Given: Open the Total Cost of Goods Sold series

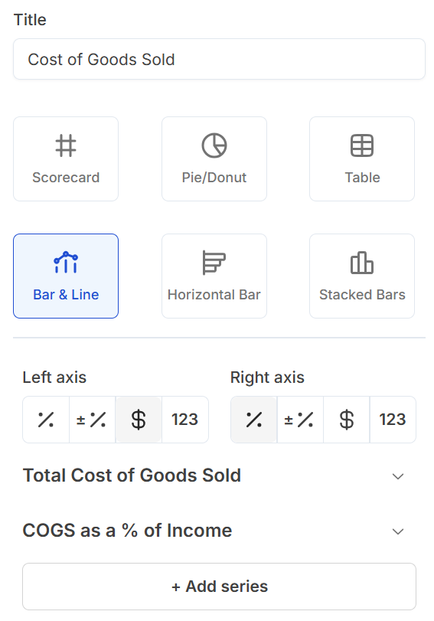Looking at the screenshot, I should 219,476.
